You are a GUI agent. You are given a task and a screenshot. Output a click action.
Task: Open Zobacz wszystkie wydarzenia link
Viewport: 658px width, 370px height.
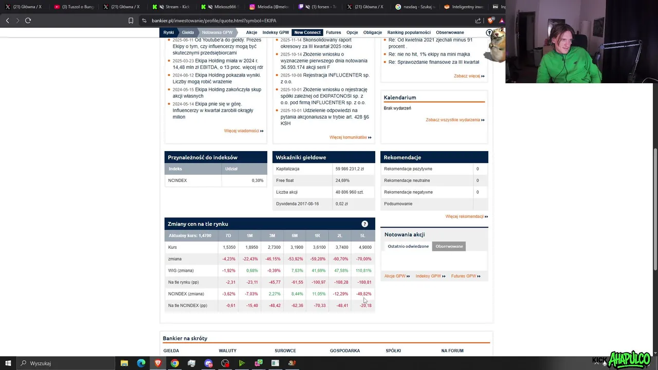tap(455, 120)
